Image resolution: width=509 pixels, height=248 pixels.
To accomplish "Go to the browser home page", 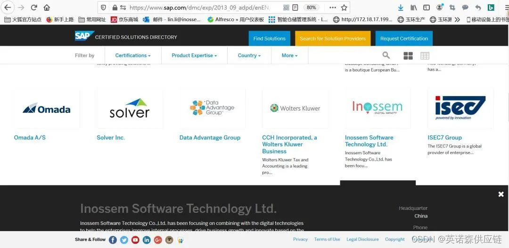I will tap(47, 7).
